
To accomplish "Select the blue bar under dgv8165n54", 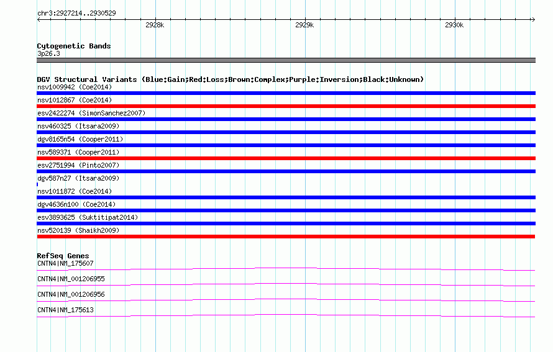I will (286, 145).
